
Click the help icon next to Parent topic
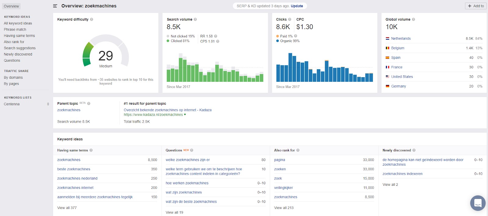pos(89,104)
